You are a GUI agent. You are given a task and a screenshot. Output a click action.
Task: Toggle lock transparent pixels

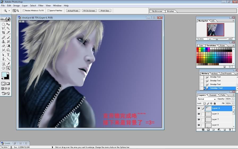205,103
